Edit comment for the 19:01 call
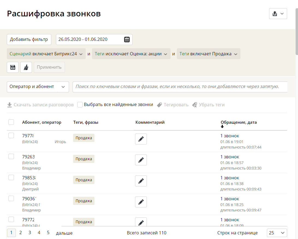Screen dimensions: 298x239 [x=141, y=139]
